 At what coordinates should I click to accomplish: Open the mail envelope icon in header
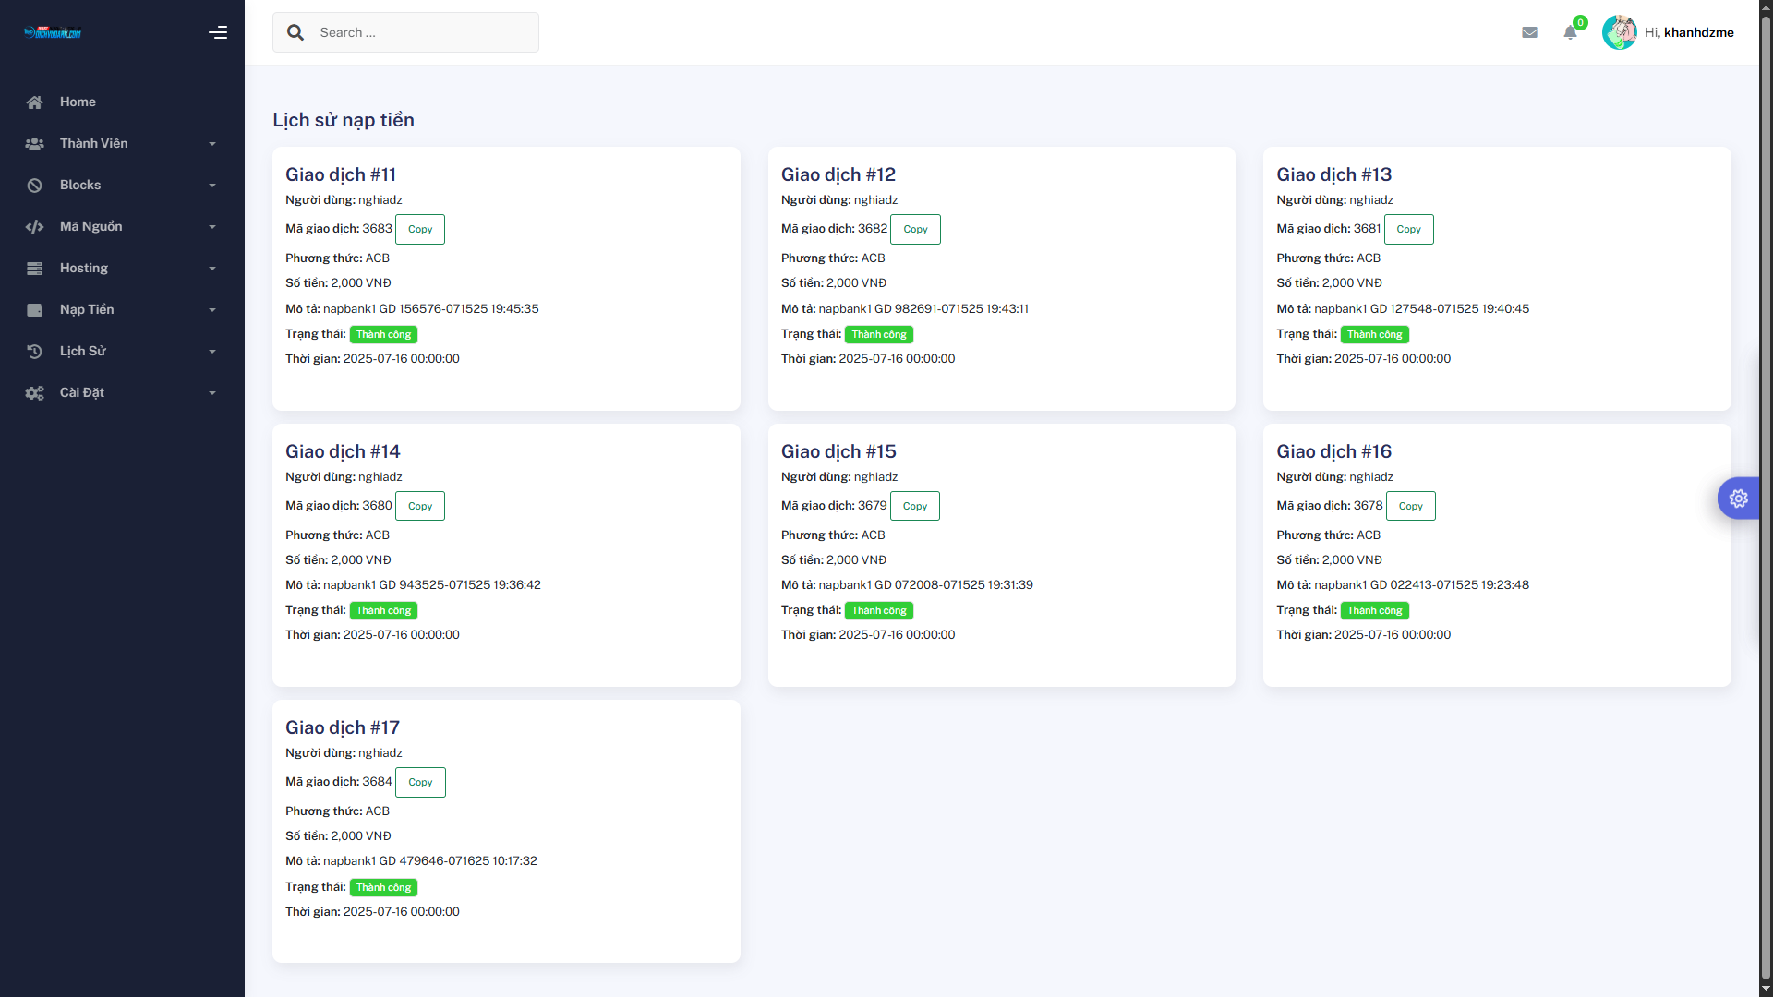(x=1529, y=32)
